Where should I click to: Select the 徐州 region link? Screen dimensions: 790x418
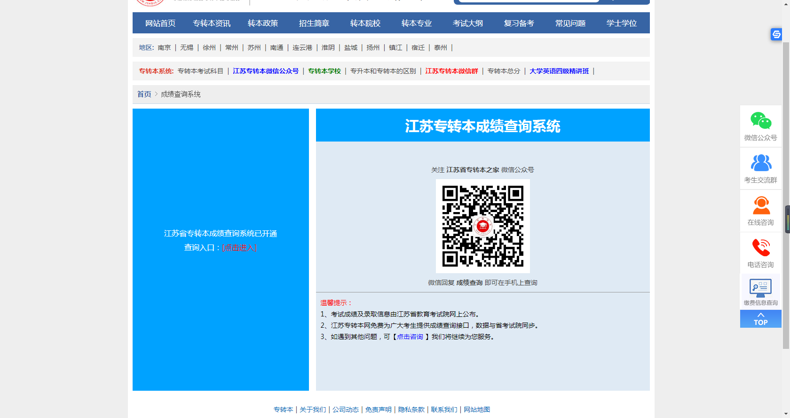(x=209, y=47)
